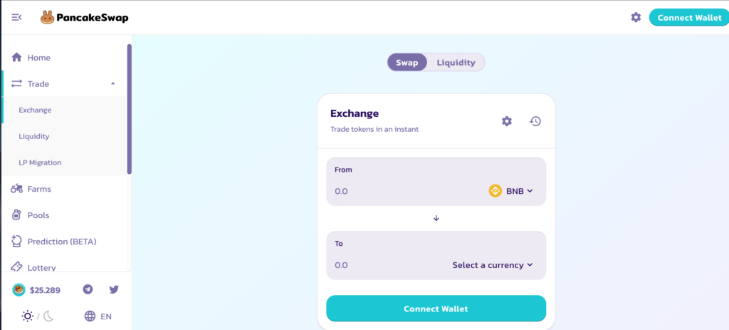Screen dimensions: 729x330
Task: Click the swap direction arrow
Action: (436, 218)
